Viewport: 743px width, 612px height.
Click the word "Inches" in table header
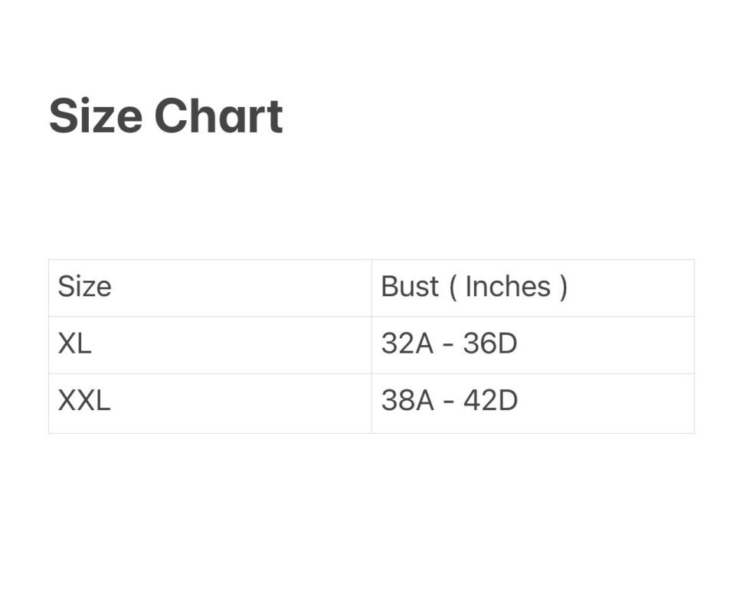coord(508,287)
